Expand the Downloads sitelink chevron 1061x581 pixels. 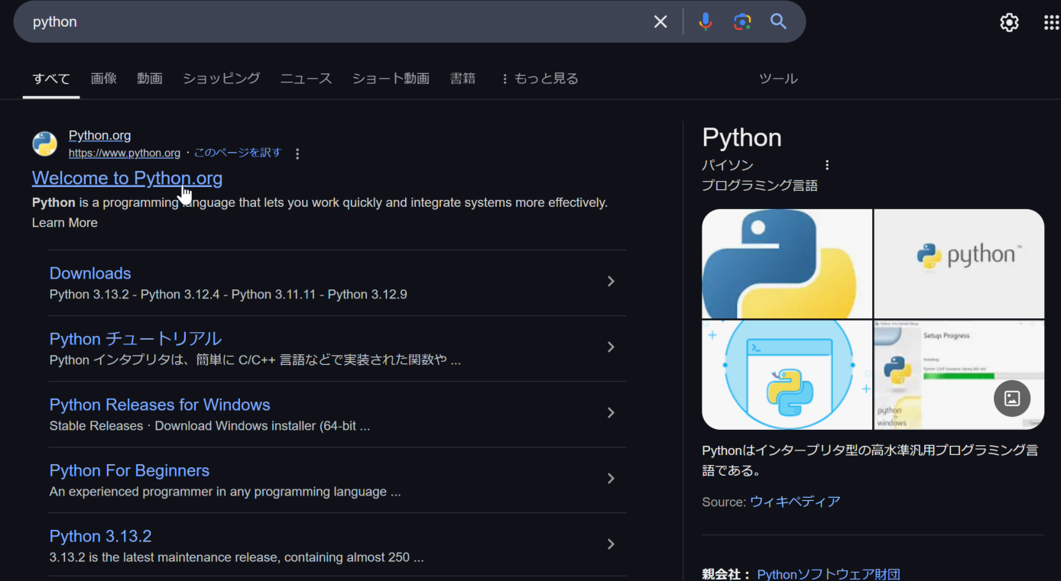click(x=611, y=282)
